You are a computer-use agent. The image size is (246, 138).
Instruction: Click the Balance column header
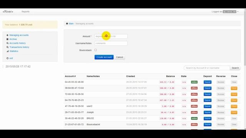pyautogui.click(x=170, y=76)
